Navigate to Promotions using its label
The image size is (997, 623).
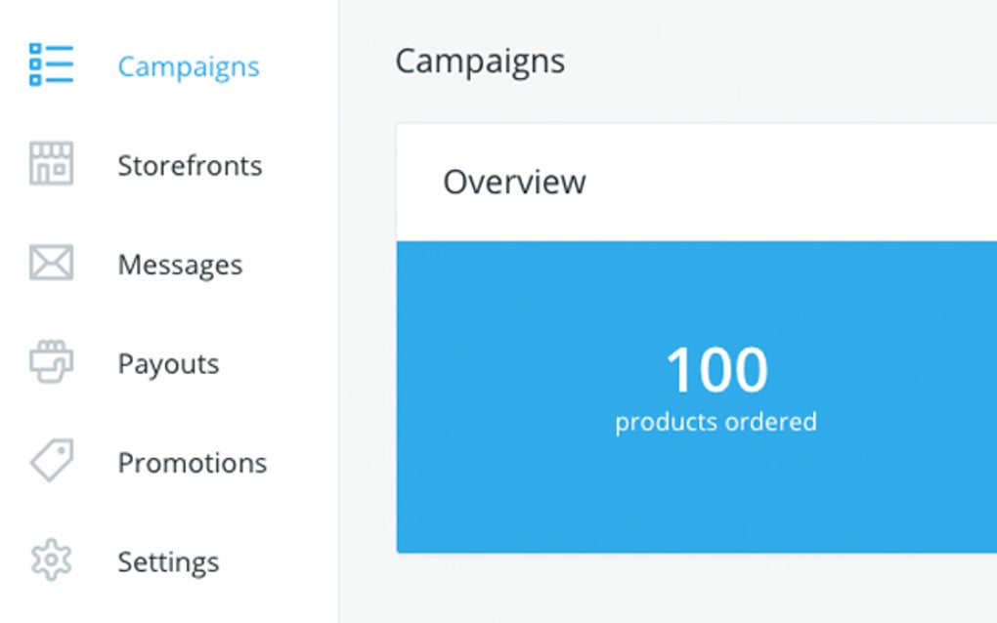tap(192, 462)
